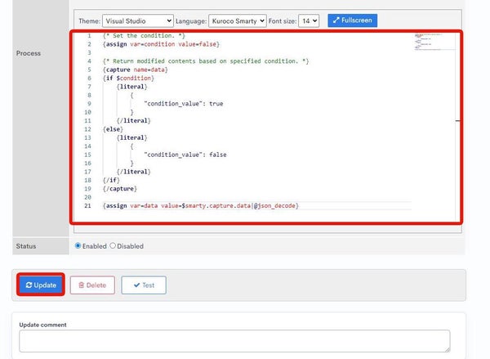Click the "condition_value": false line
Screen dimensions: 490x359
(185, 155)
